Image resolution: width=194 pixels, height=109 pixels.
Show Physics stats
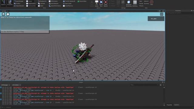click(141, 6)
